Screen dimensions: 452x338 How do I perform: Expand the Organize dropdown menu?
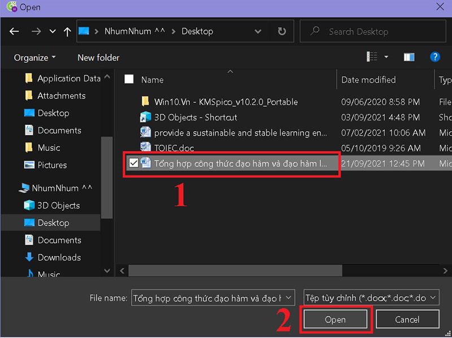[35, 58]
